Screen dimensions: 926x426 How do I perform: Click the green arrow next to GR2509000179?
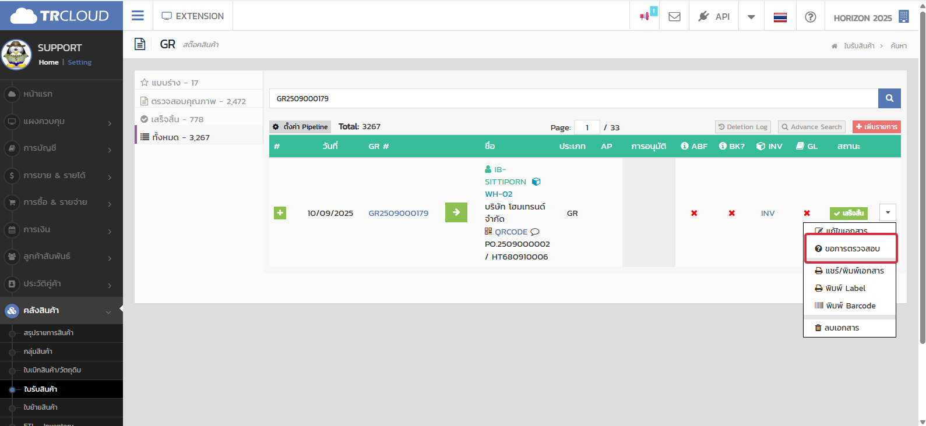pos(456,212)
